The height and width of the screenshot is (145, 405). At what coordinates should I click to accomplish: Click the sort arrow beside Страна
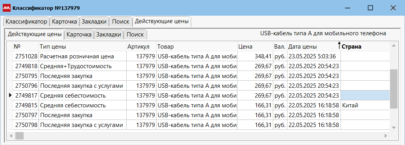click(x=339, y=46)
